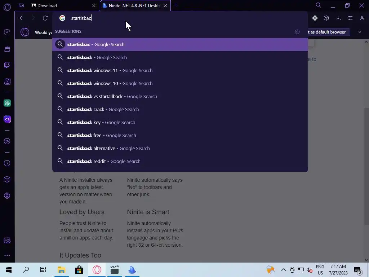This screenshot has width=369, height=277.
Task: Open Windows Start menu
Action: [9, 270]
